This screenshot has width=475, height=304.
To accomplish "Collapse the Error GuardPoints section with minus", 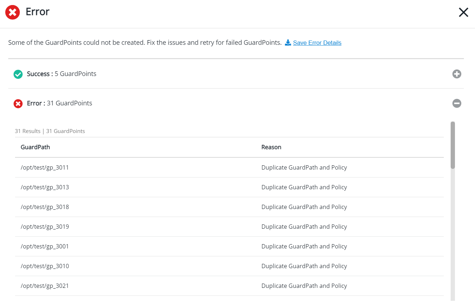I will [456, 104].
